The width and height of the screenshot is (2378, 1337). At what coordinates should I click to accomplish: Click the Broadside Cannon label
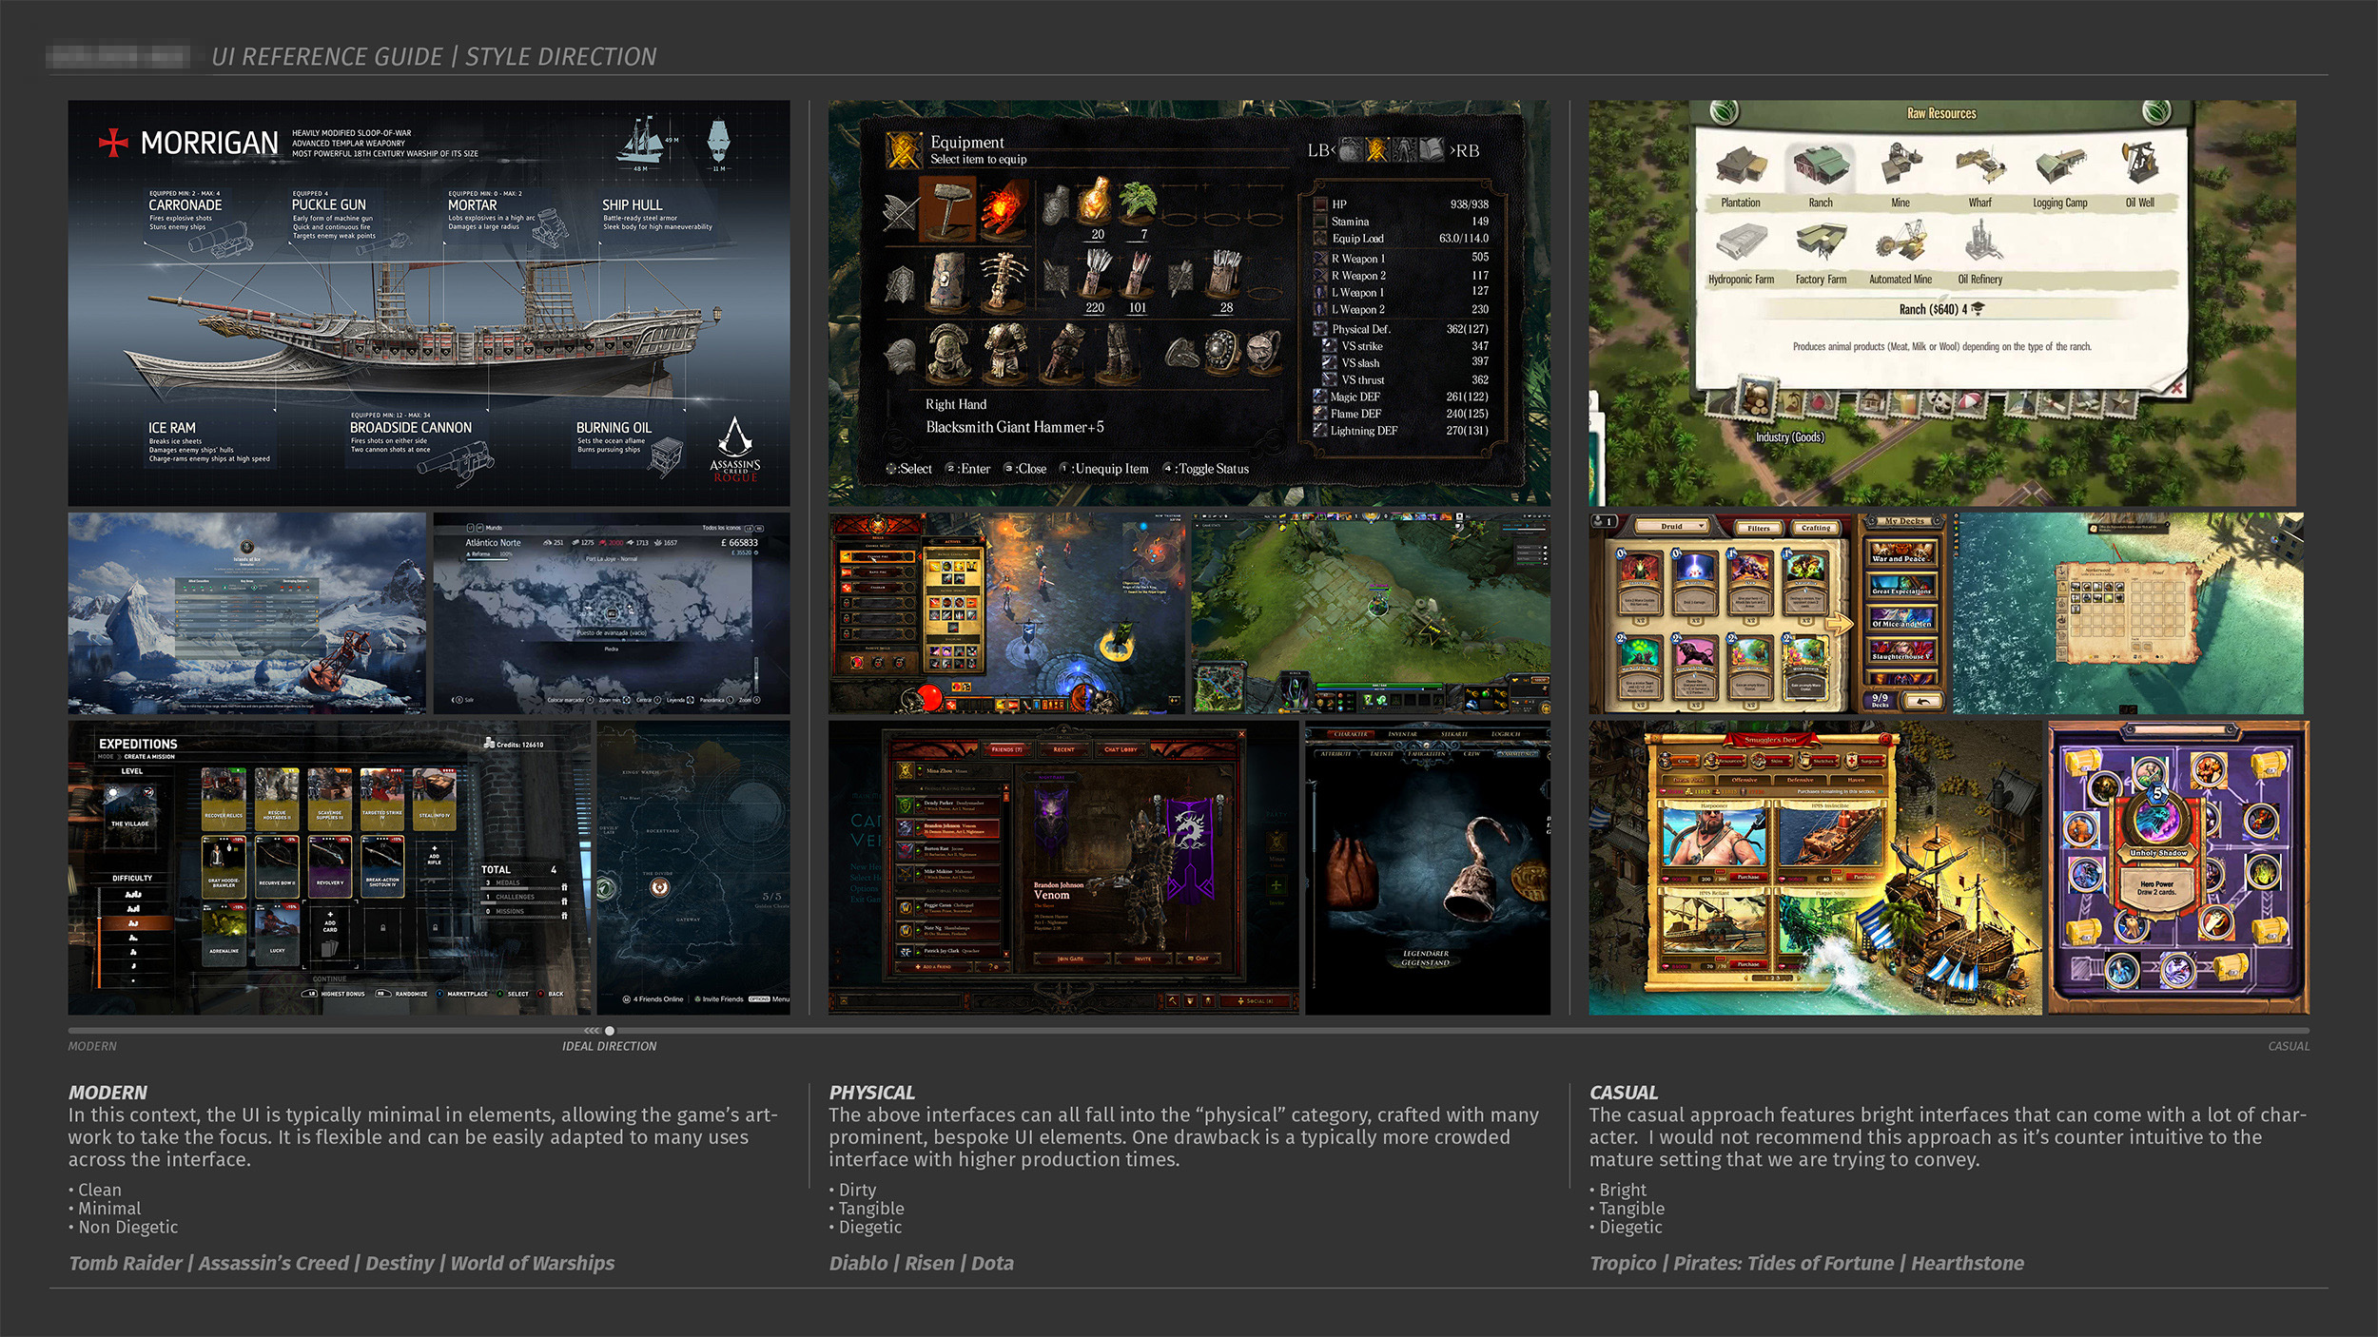pos(410,428)
